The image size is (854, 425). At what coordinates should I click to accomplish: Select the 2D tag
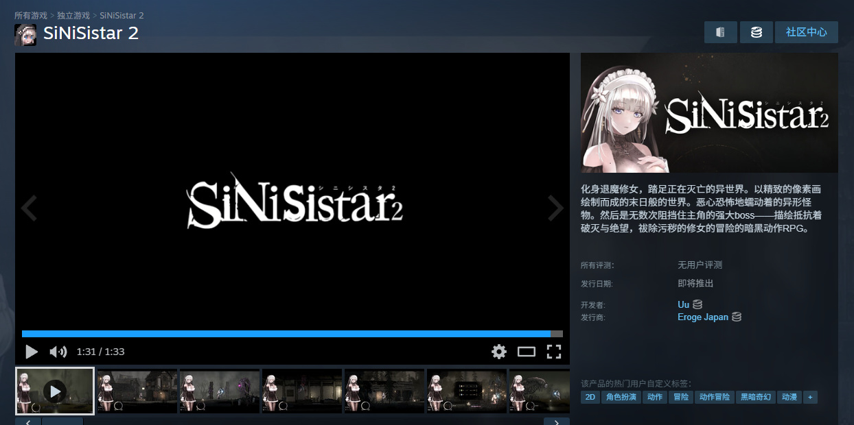tap(590, 397)
